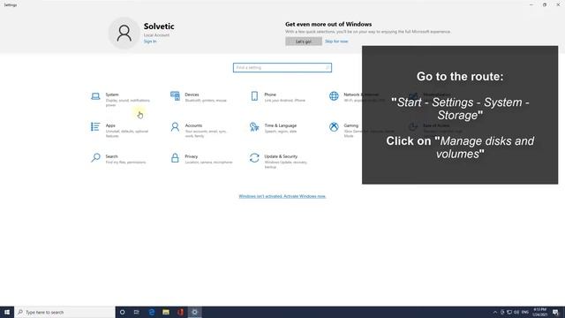This screenshot has height=318, width=565.
Task: Click the Sign in link under Solvetic
Action: point(150,42)
